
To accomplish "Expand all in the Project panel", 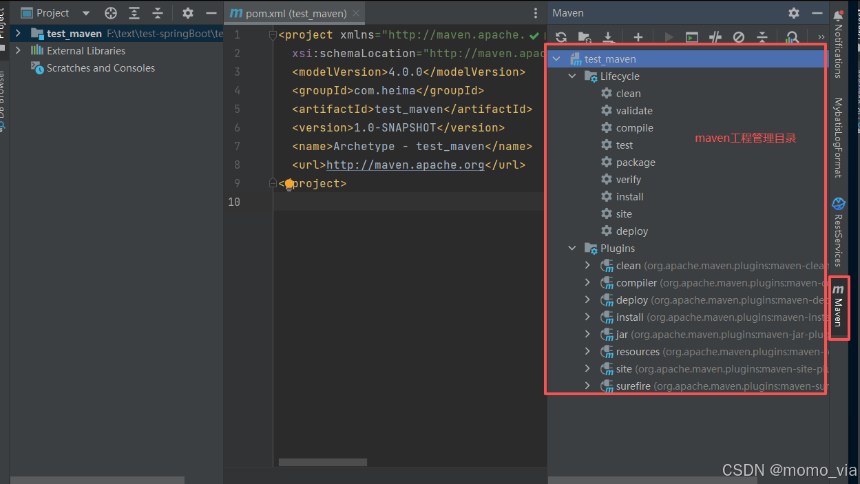I will pyautogui.click(x=134, y=13).
